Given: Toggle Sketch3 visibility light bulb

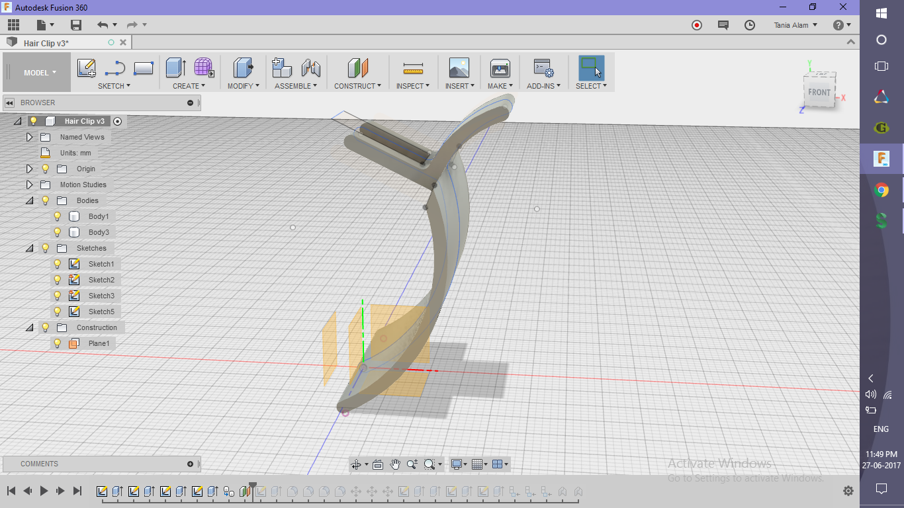Looking at the screenshot, I should coord(58,296).
